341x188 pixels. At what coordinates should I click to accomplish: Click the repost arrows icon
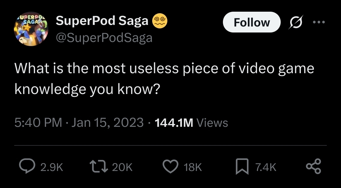click(98, 167)
